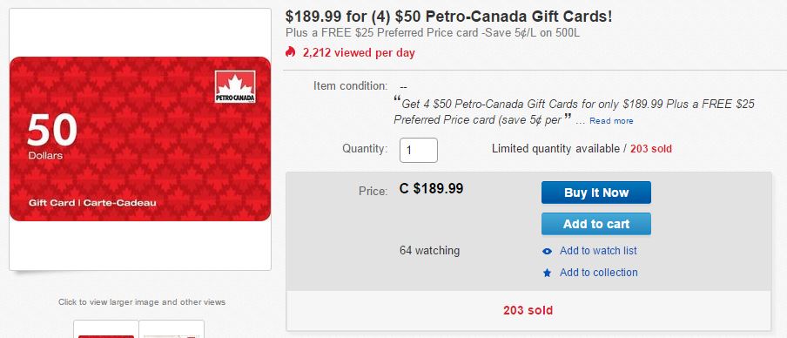Select the second thumbnail under the main image
787x338 pixels.
click(172, 329)
